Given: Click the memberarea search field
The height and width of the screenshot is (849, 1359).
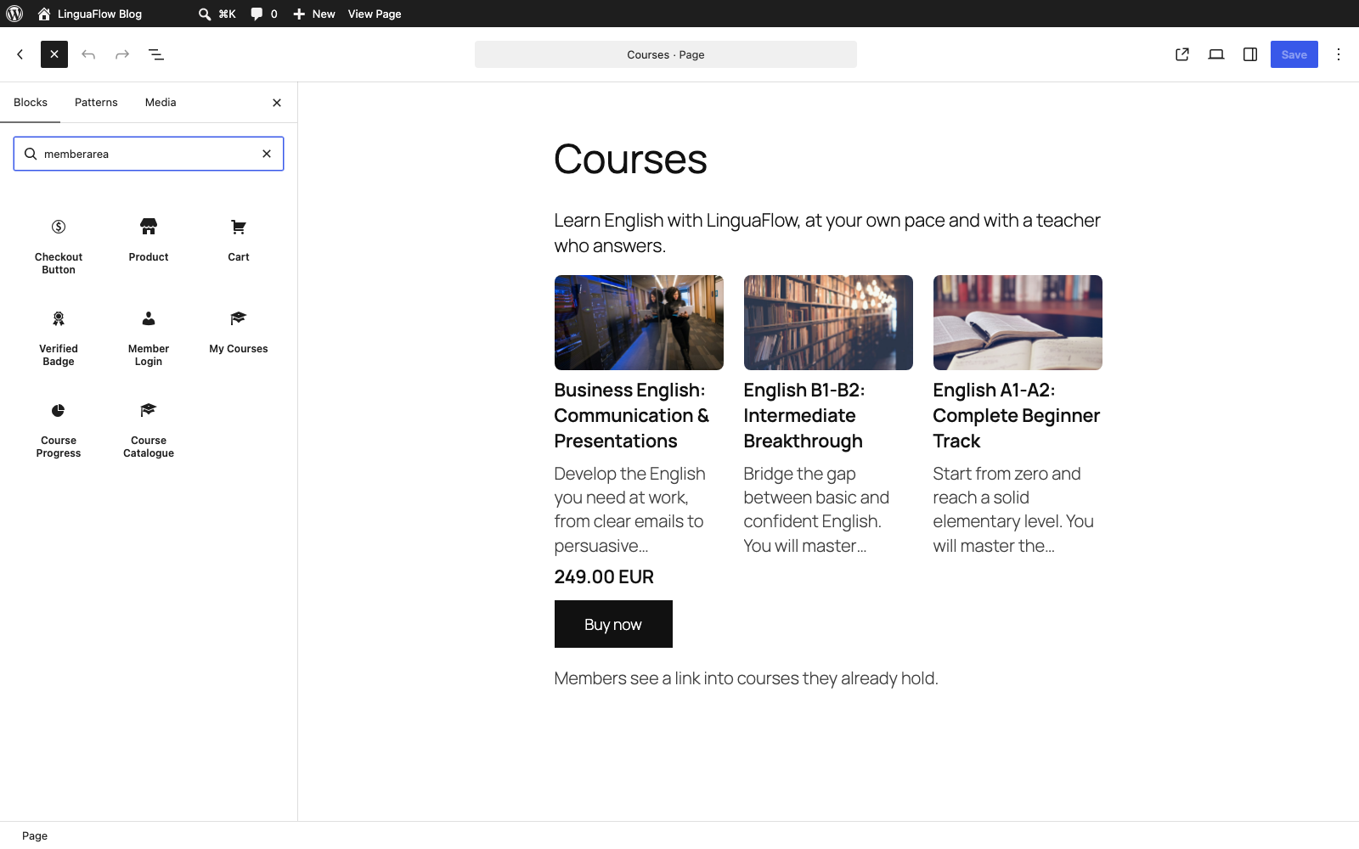Looking at the screenshot, I should pos(149,154).
